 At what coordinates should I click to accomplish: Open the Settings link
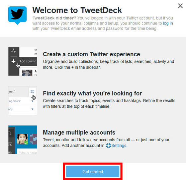tap(119, 146)
